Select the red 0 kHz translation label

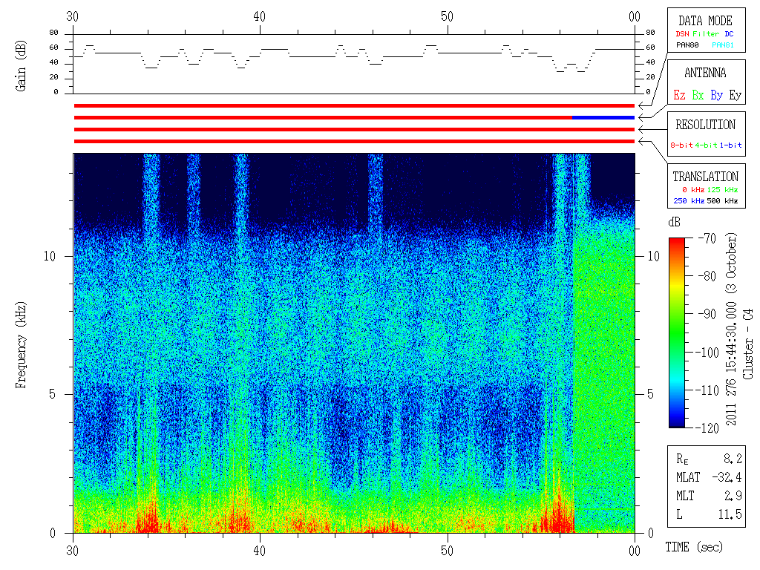(x=692, y=189)
